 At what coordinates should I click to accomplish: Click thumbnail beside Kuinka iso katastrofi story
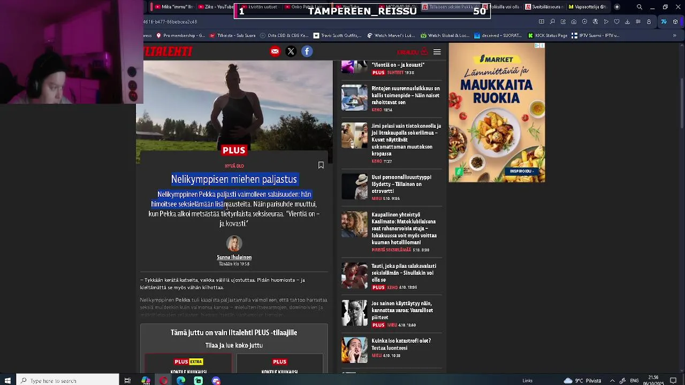(354, 350)
